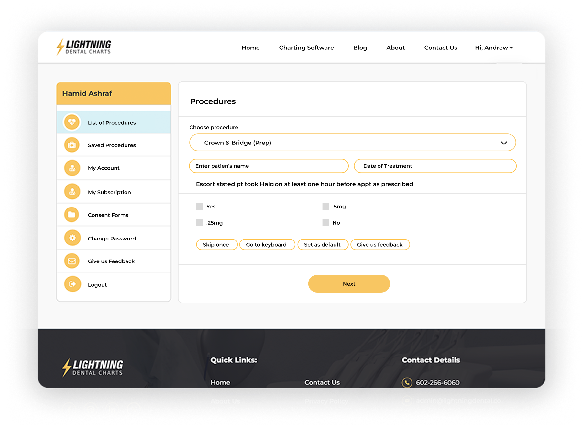
Task: Check the Yes checkbox
Action: click(200, 207)
